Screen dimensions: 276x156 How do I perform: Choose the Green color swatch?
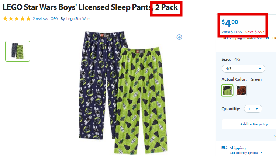[227, 90]
